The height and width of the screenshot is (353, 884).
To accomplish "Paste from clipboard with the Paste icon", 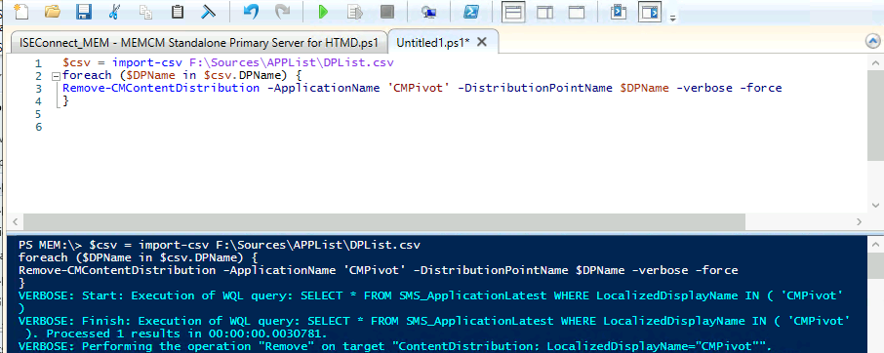I will [x=178, y=12].
